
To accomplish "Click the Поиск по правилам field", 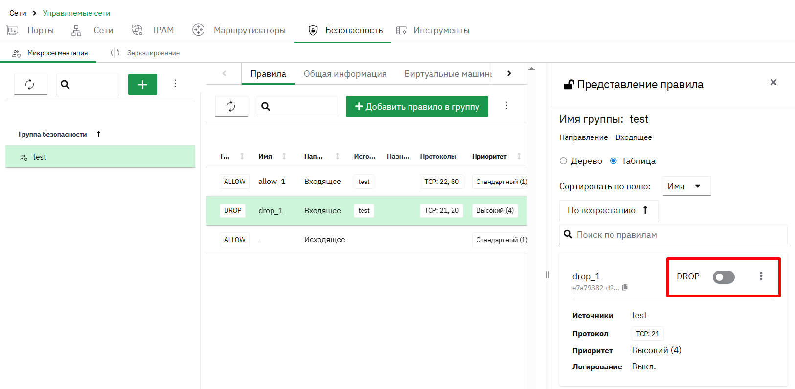I will coord(673,235).
